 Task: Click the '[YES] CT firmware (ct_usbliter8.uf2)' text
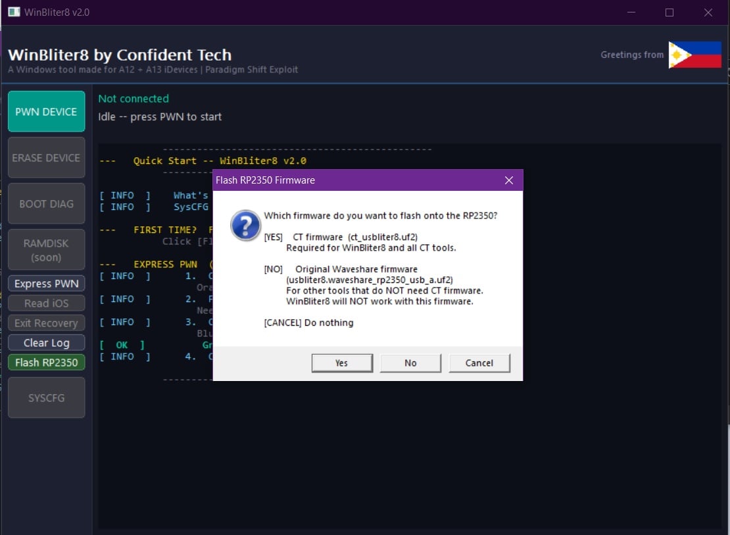point(341,237)
